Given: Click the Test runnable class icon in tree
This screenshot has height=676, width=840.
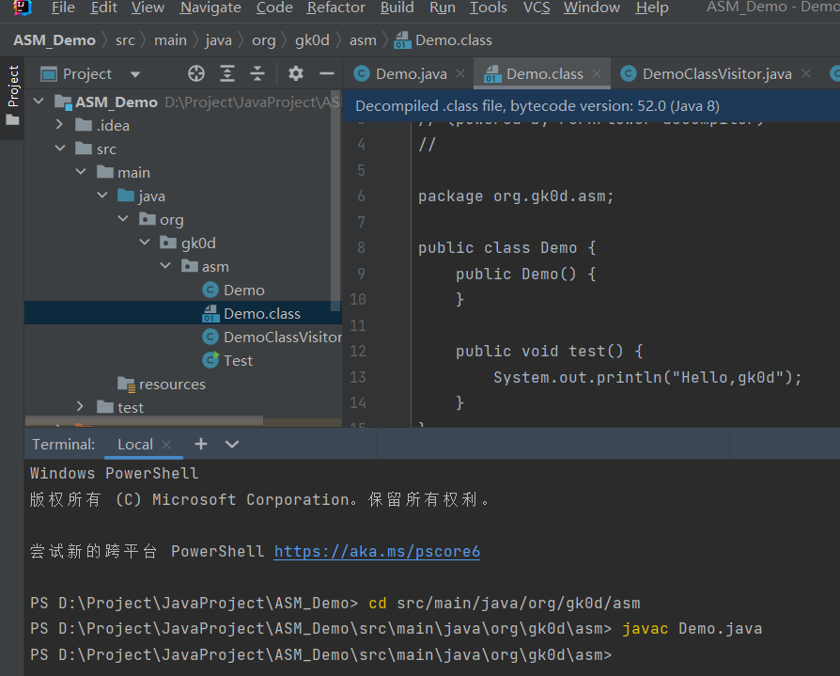Looking at the screenshot, I should point(210,360).
